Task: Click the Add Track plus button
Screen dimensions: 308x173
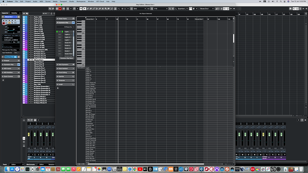Action: (x=24, y=14)
